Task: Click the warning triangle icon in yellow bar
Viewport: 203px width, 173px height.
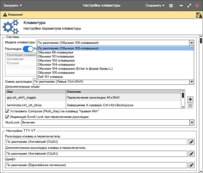Action: pos(5,15)
